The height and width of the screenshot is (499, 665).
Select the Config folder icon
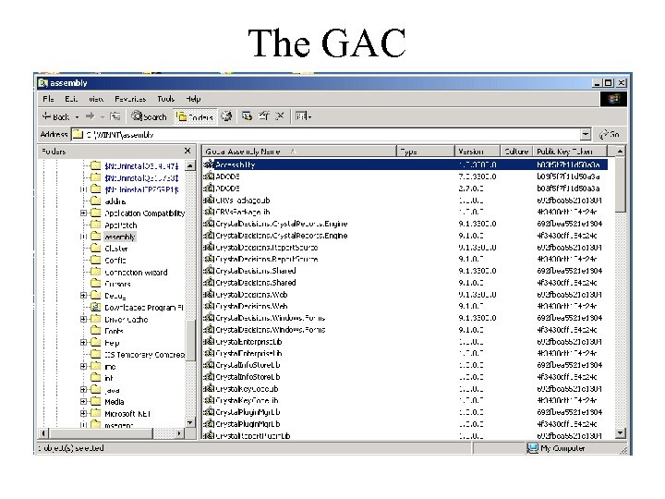coord(96,260)
